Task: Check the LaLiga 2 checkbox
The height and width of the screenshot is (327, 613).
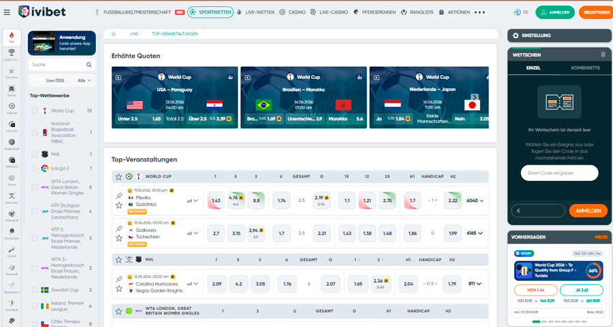Action: 35,169
